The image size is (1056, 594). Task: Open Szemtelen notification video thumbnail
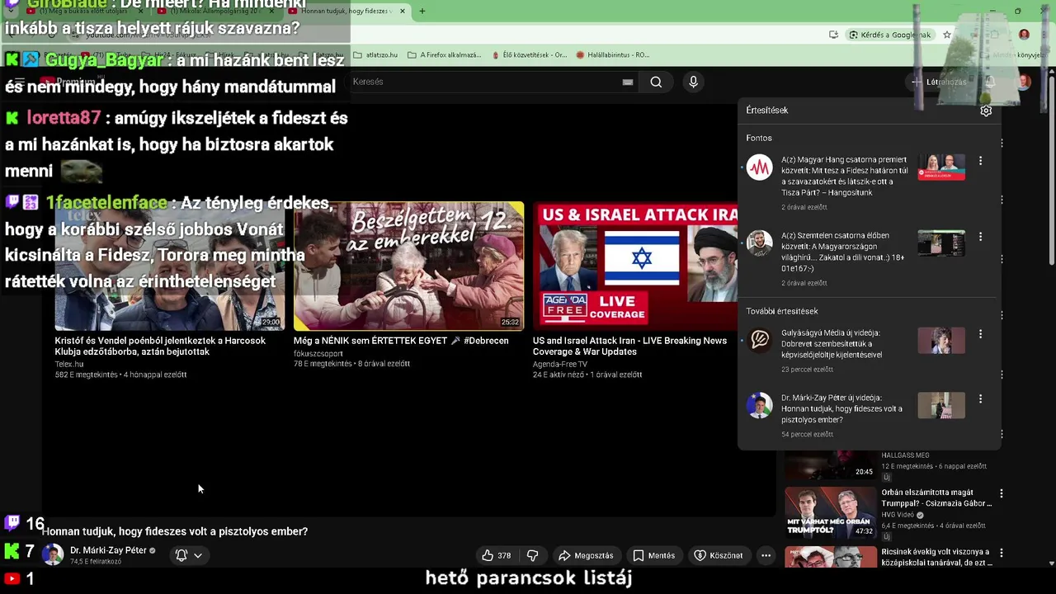click(941, 243)
